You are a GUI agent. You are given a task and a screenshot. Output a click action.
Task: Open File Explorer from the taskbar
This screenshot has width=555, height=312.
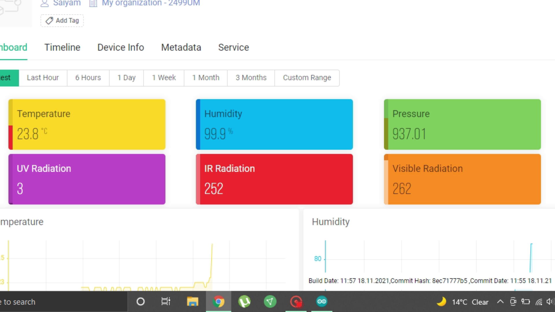click(192, 302)
